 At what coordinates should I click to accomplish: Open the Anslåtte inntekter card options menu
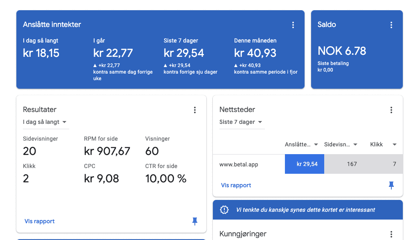coord(293,25)
